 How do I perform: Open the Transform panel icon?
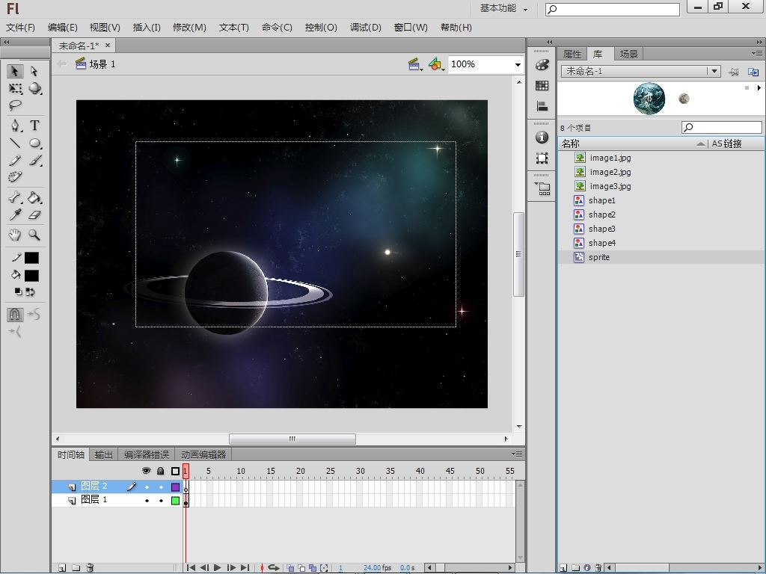coord(542,158)
